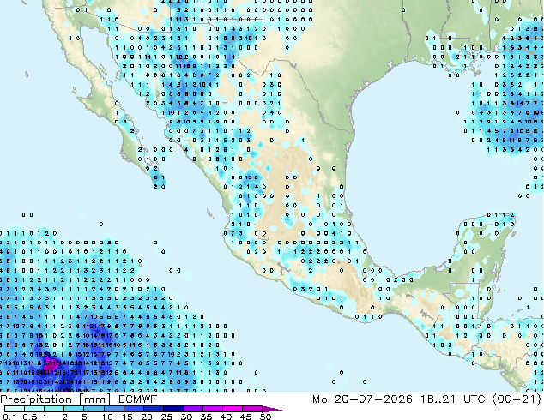
Task: Click the 0.5–1 mm legend swatch
Action: coord(34,409)
